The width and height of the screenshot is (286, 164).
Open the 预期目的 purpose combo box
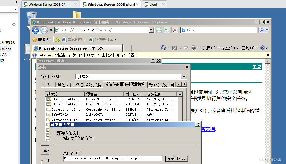click(x=131, y=77)
